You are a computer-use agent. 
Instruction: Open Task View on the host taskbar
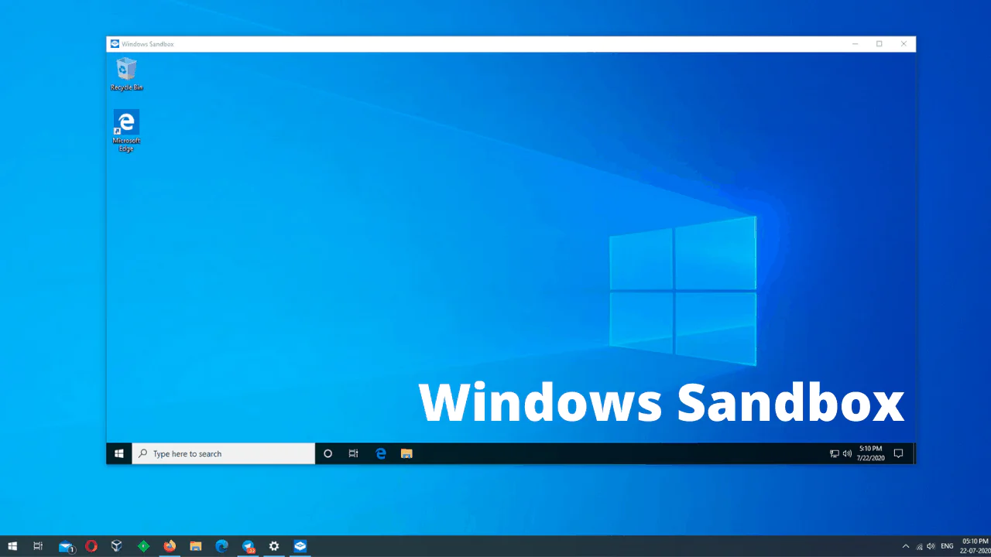pos(38,546)
